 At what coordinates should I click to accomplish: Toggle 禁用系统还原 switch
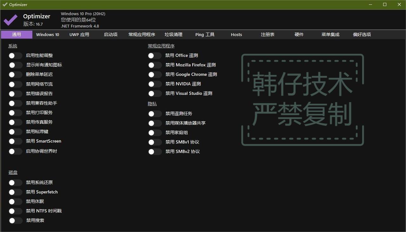pyautogui.click(x=16, y=183)
